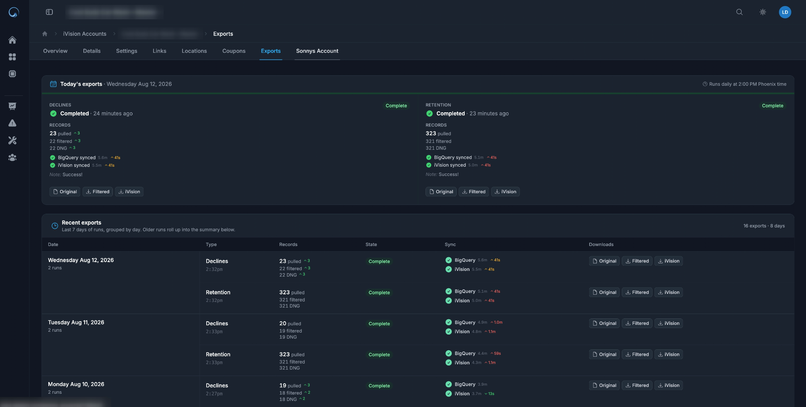The width and height of the screenshot is (806, 407).
Task: Click the '16 exports · 8 days' summary
Action: coord(764,226)
